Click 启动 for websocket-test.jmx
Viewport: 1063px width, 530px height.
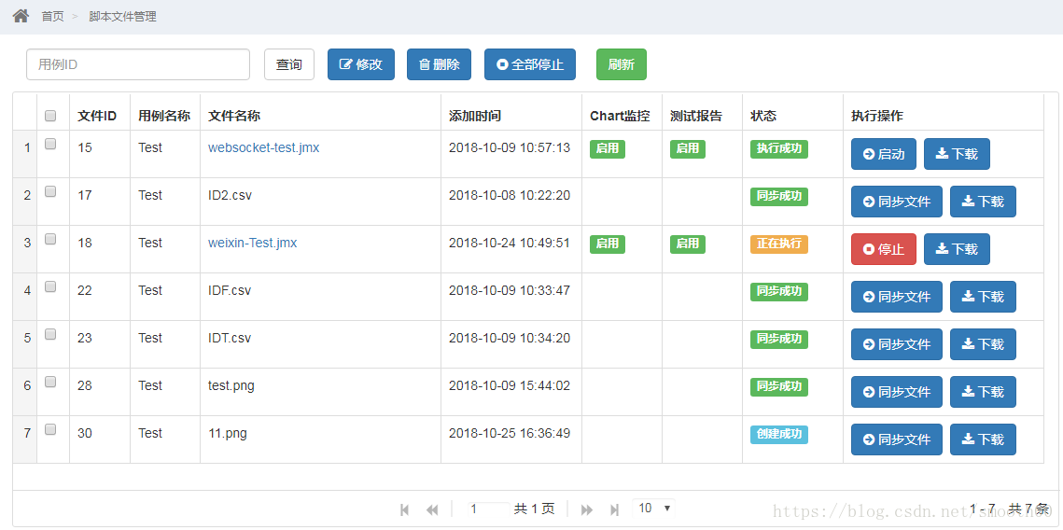(x=884, y=154)
